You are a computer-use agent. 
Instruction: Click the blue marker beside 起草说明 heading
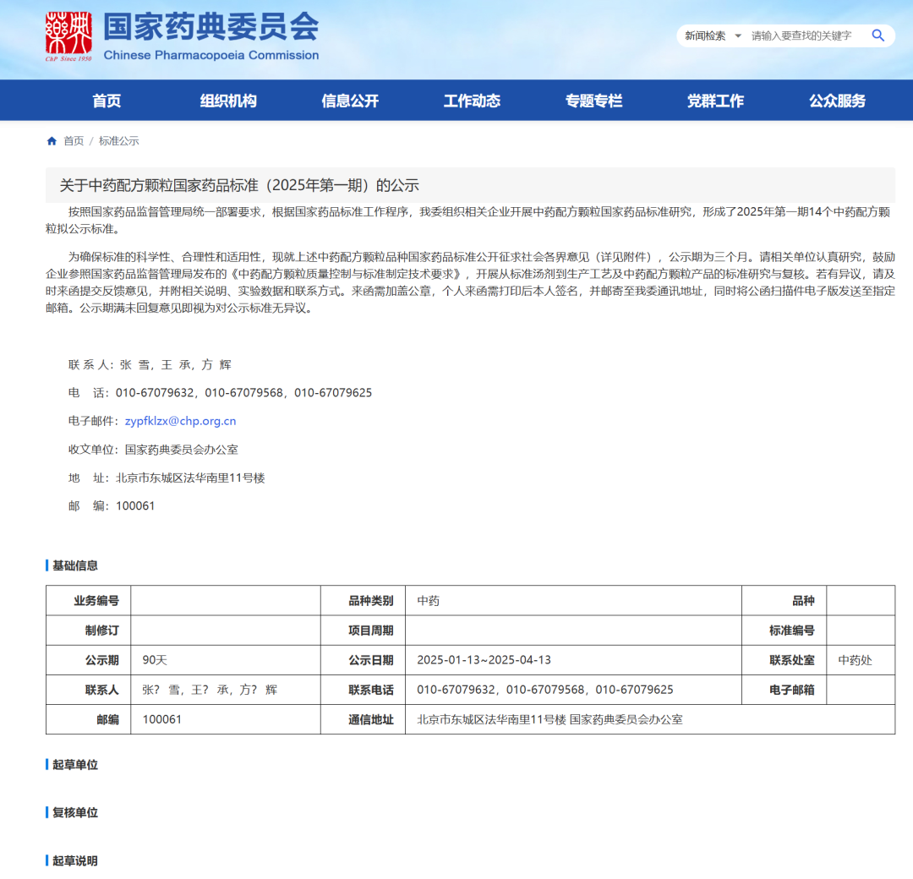tap(48, 860)
